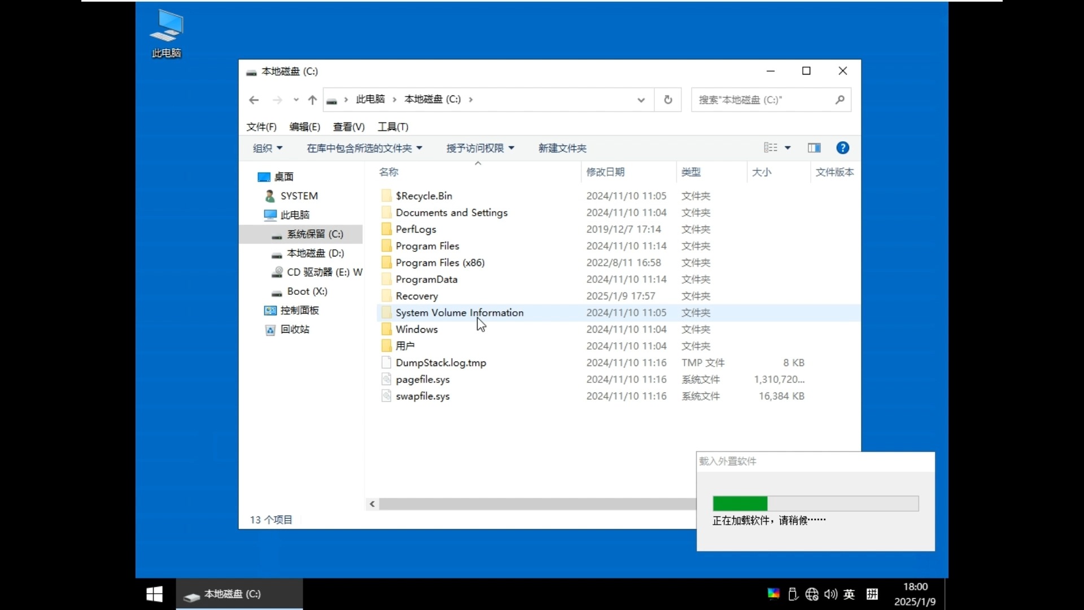Open the Windows Start button
Image resolution: width=1084 pixels, height=610 pixels.
click(x=154, y=594)
